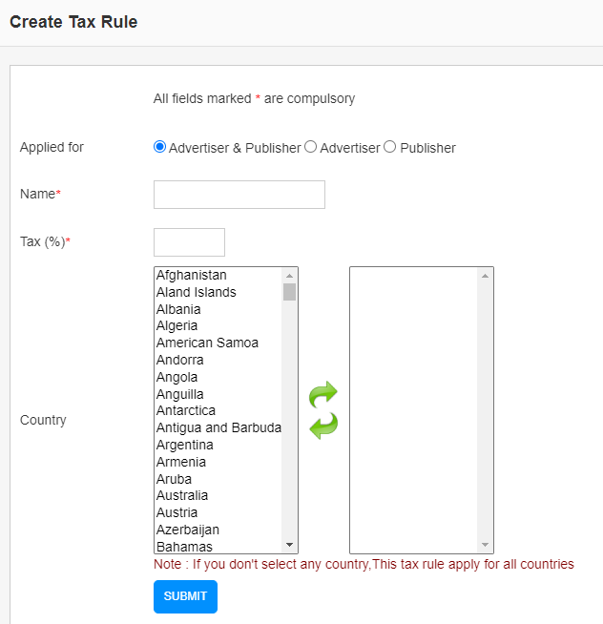603x624 pixels.
Task: Choose Argentina from the country list
Action: pyautogui.click(x=218, y=445)
